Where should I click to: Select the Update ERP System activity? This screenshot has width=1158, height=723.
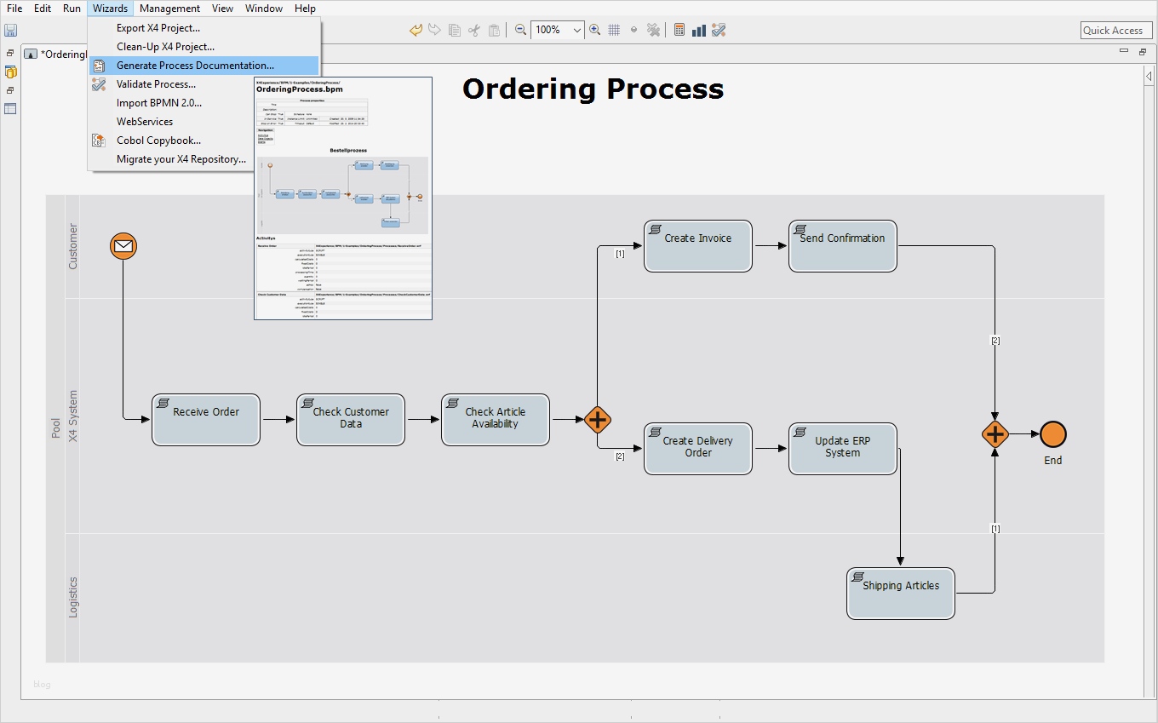843,449
